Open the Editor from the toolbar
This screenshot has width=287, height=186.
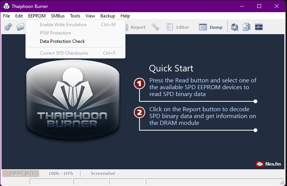[178, 27]
